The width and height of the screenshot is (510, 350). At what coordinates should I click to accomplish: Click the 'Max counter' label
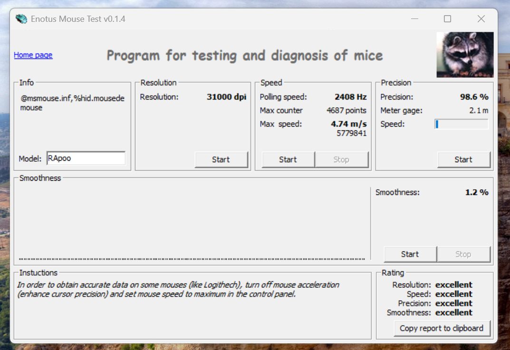pos(281,111)
